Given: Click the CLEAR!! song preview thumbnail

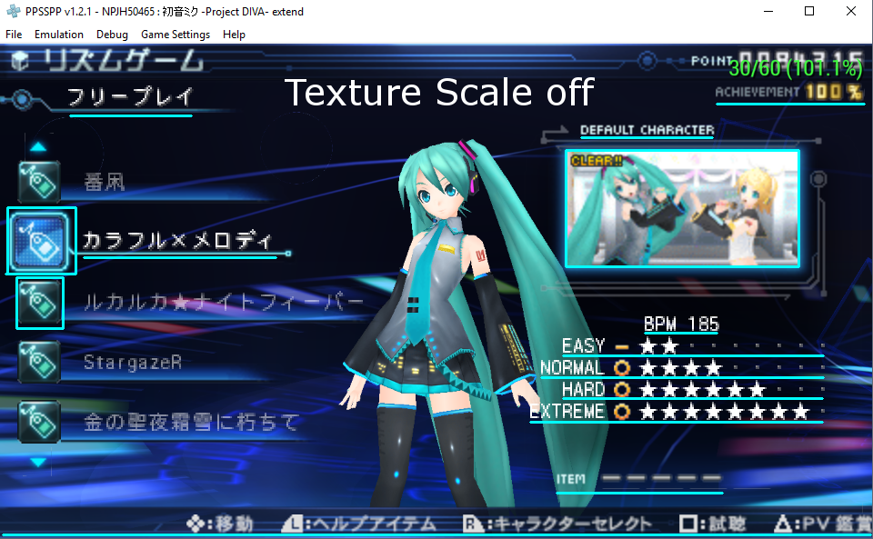Looking at the screenshot, I should [x=682, y=208].
